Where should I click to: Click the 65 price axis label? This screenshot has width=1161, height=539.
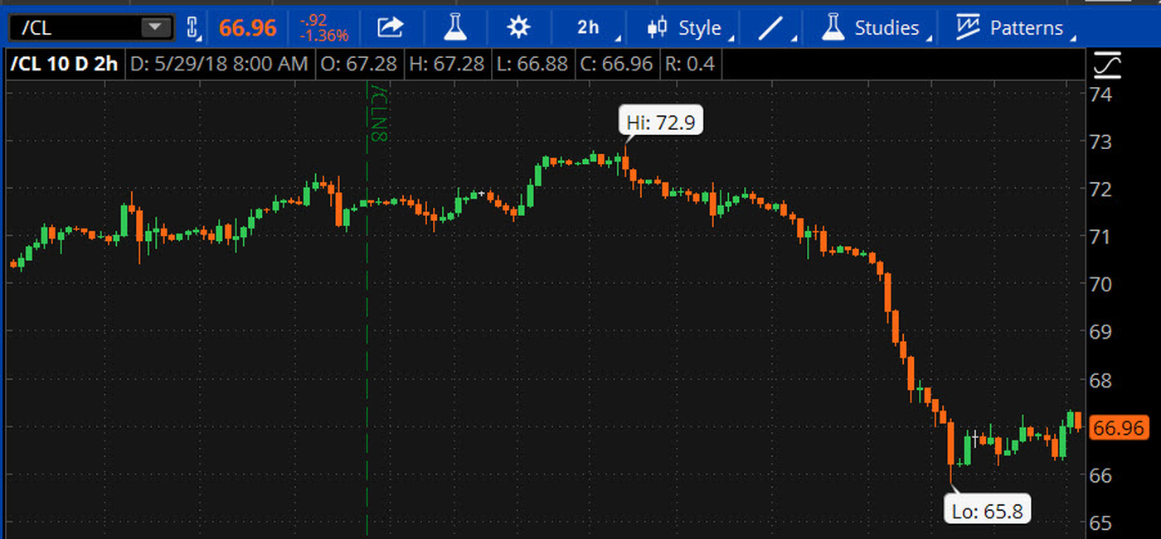pyautogui.click(x=1100, y=522)
